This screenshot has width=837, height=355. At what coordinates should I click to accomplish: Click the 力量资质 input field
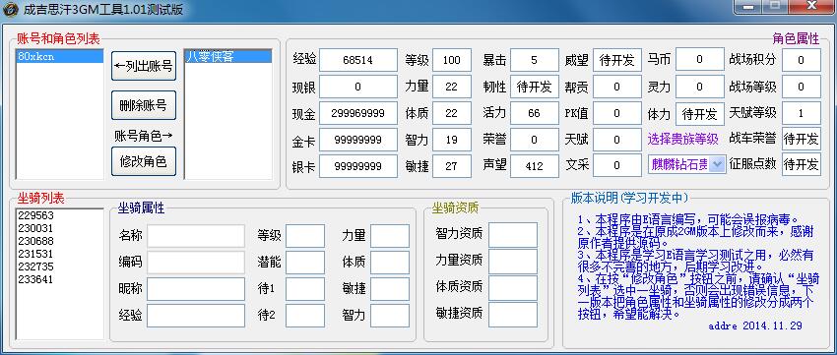(513, 262)
